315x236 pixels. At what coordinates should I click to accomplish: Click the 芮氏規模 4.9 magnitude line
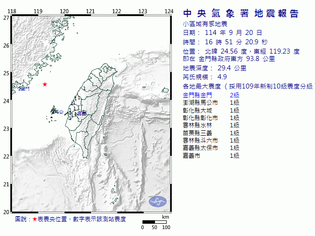pyautogui.click(x=205, y=77)
